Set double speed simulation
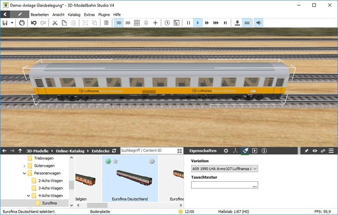338x215 pixels. (207, 23)
